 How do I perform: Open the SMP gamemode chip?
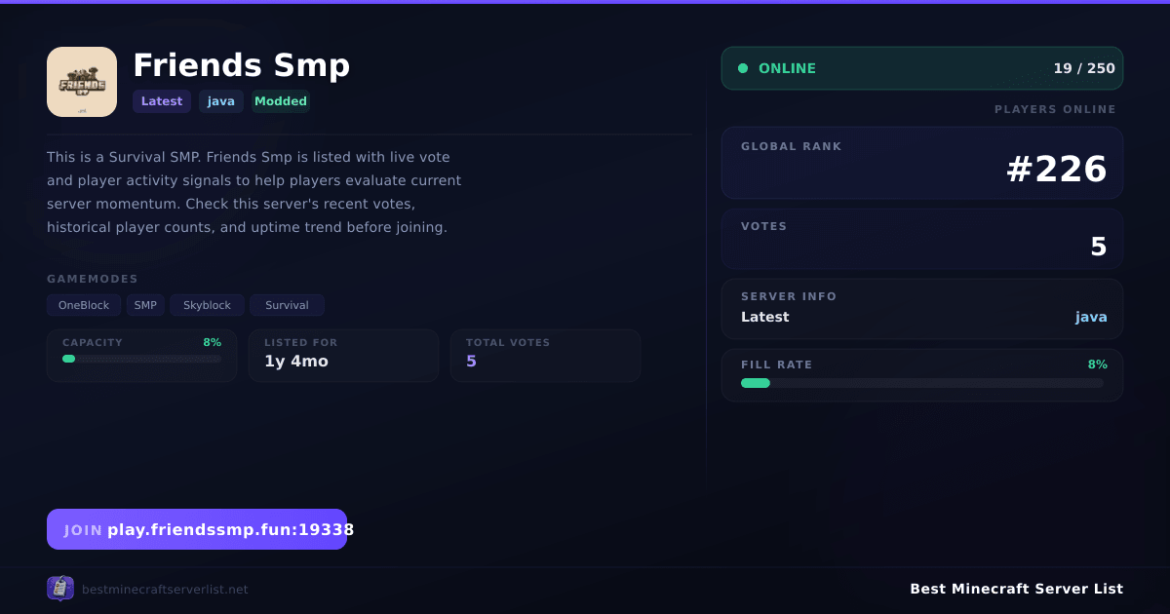tap(145, 305)
